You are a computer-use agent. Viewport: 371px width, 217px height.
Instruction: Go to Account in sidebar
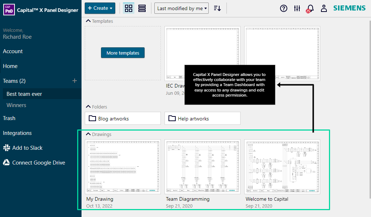click(13, 51)
